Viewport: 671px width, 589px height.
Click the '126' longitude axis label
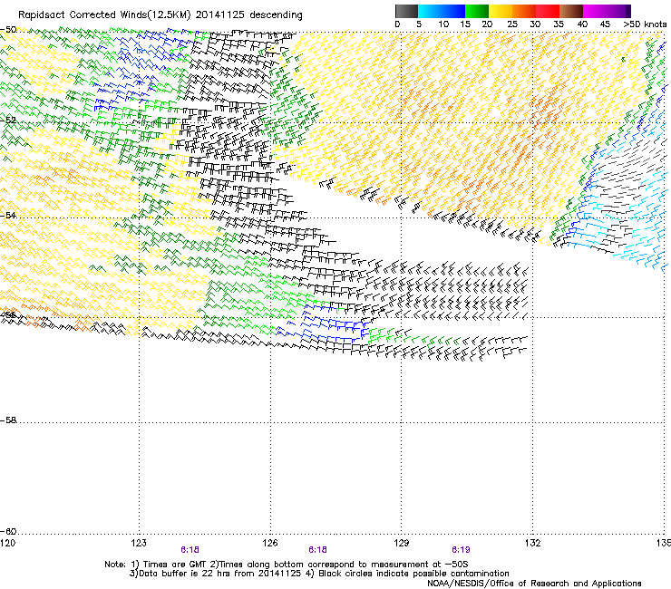[x=270, y=543]
